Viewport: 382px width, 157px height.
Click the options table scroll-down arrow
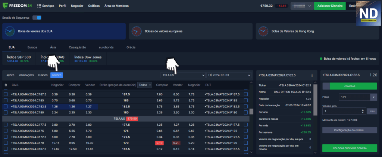(x=251, y=152)
